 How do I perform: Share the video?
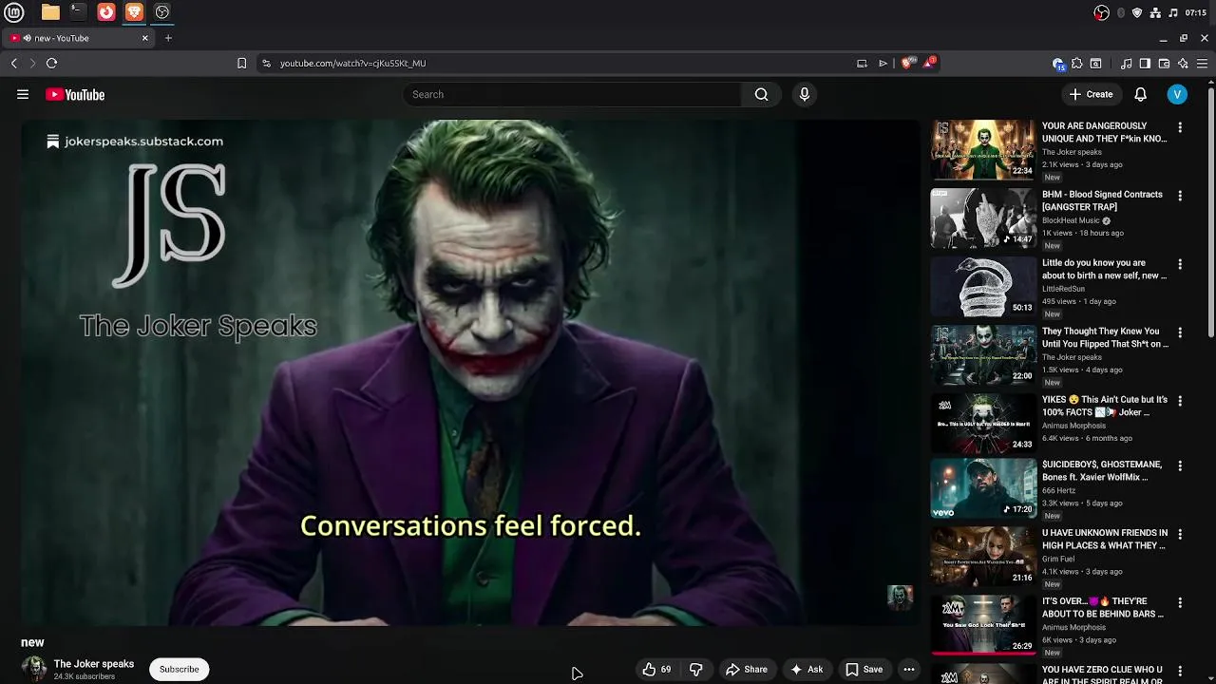coord(746,670)
